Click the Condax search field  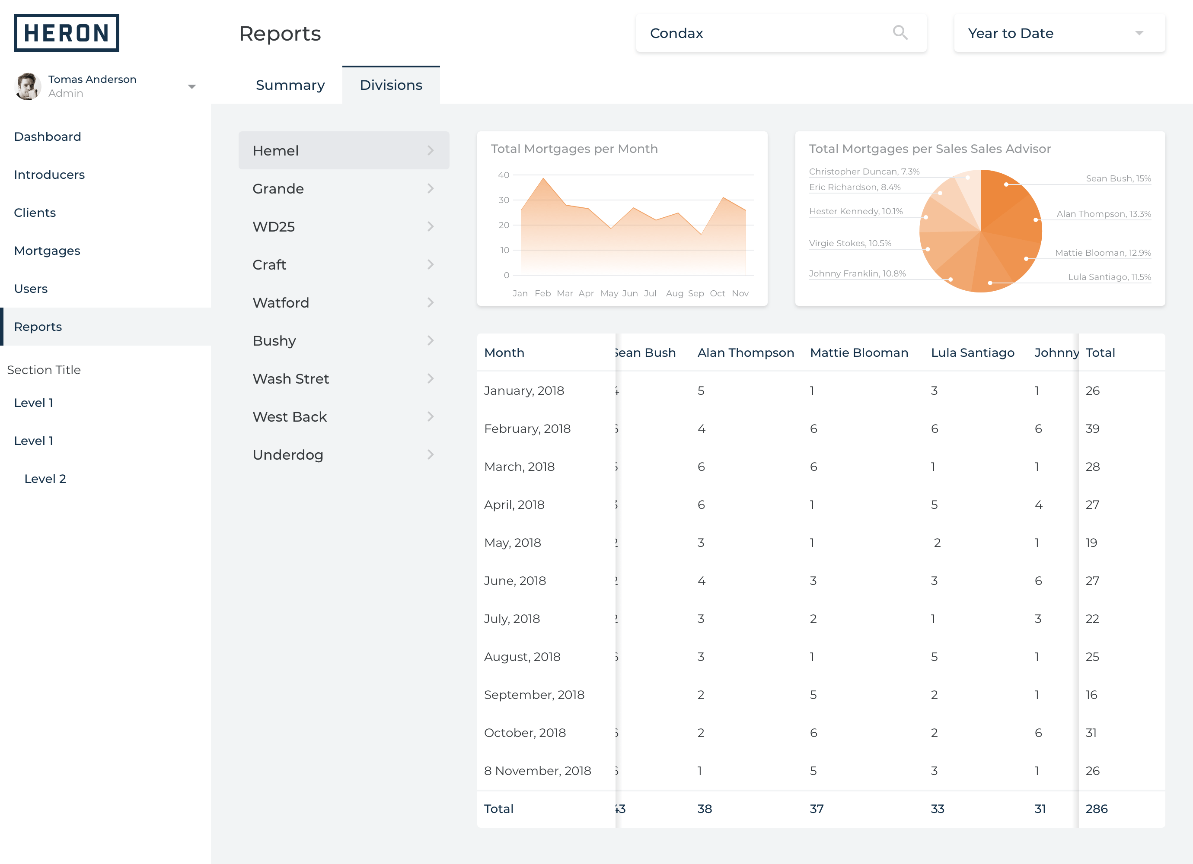tap(781, 32)
